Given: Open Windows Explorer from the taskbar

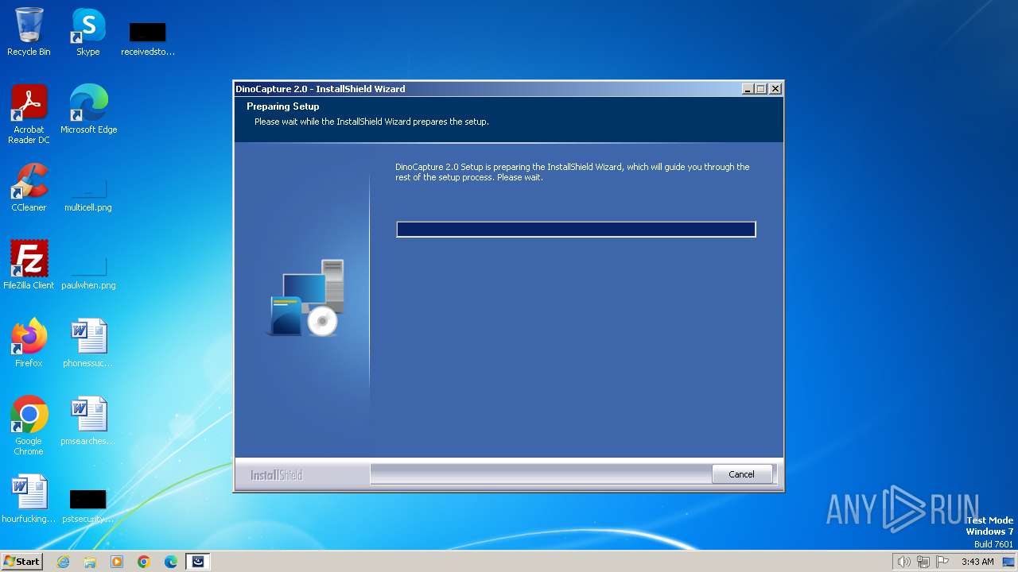Looking at the screenshot, I should point(90,562).
